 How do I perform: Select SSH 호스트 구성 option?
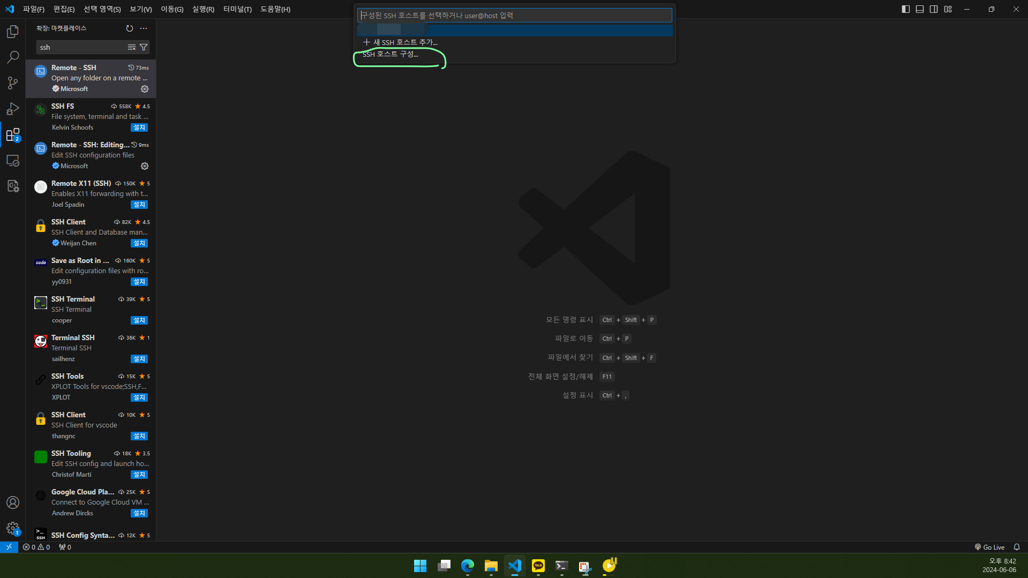click(514, 54)
